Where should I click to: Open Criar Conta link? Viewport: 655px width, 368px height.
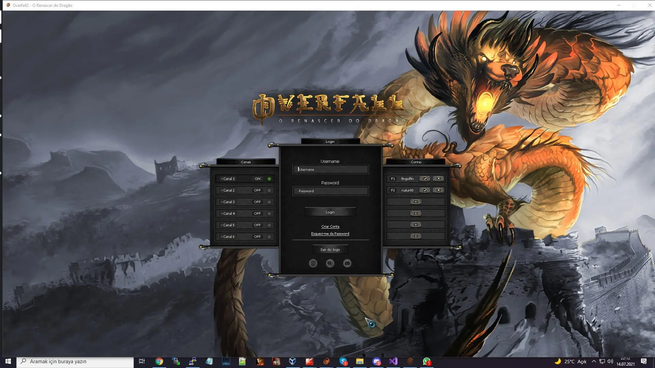(330, 226)
